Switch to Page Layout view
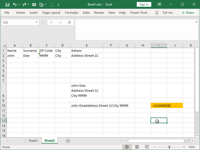The width and height of the screenshot is (200, 150). pos(137,147)
